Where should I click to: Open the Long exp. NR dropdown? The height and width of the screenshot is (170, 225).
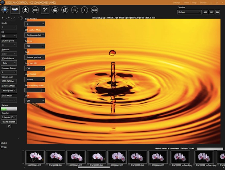[x=35, y=68]
